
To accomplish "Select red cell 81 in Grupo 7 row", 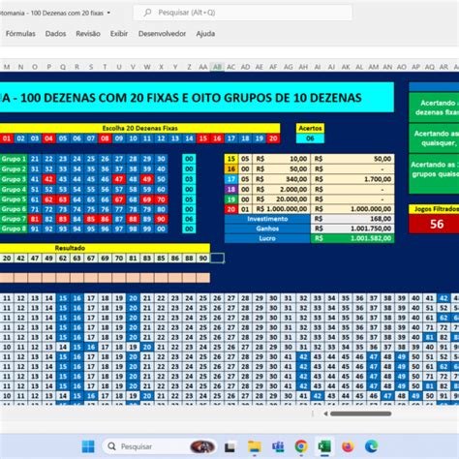I will tap(35, 219).
